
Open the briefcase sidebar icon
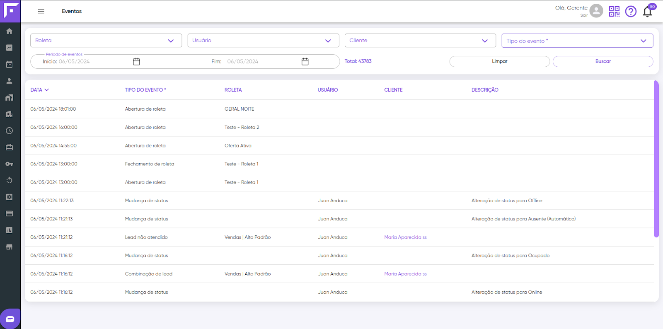(9, 147)
